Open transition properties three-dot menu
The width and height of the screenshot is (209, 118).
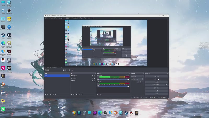point(143,82)
